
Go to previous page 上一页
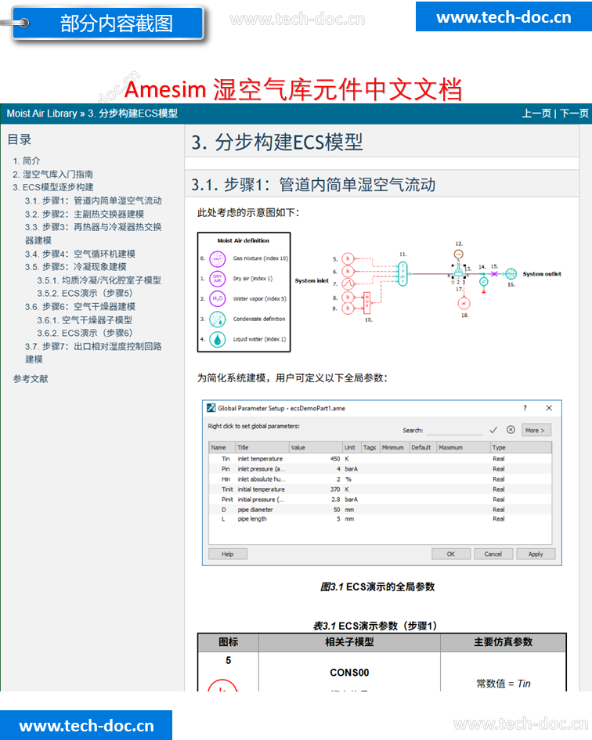536,114
